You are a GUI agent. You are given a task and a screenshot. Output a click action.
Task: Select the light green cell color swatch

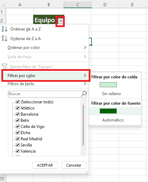point(108,84)
